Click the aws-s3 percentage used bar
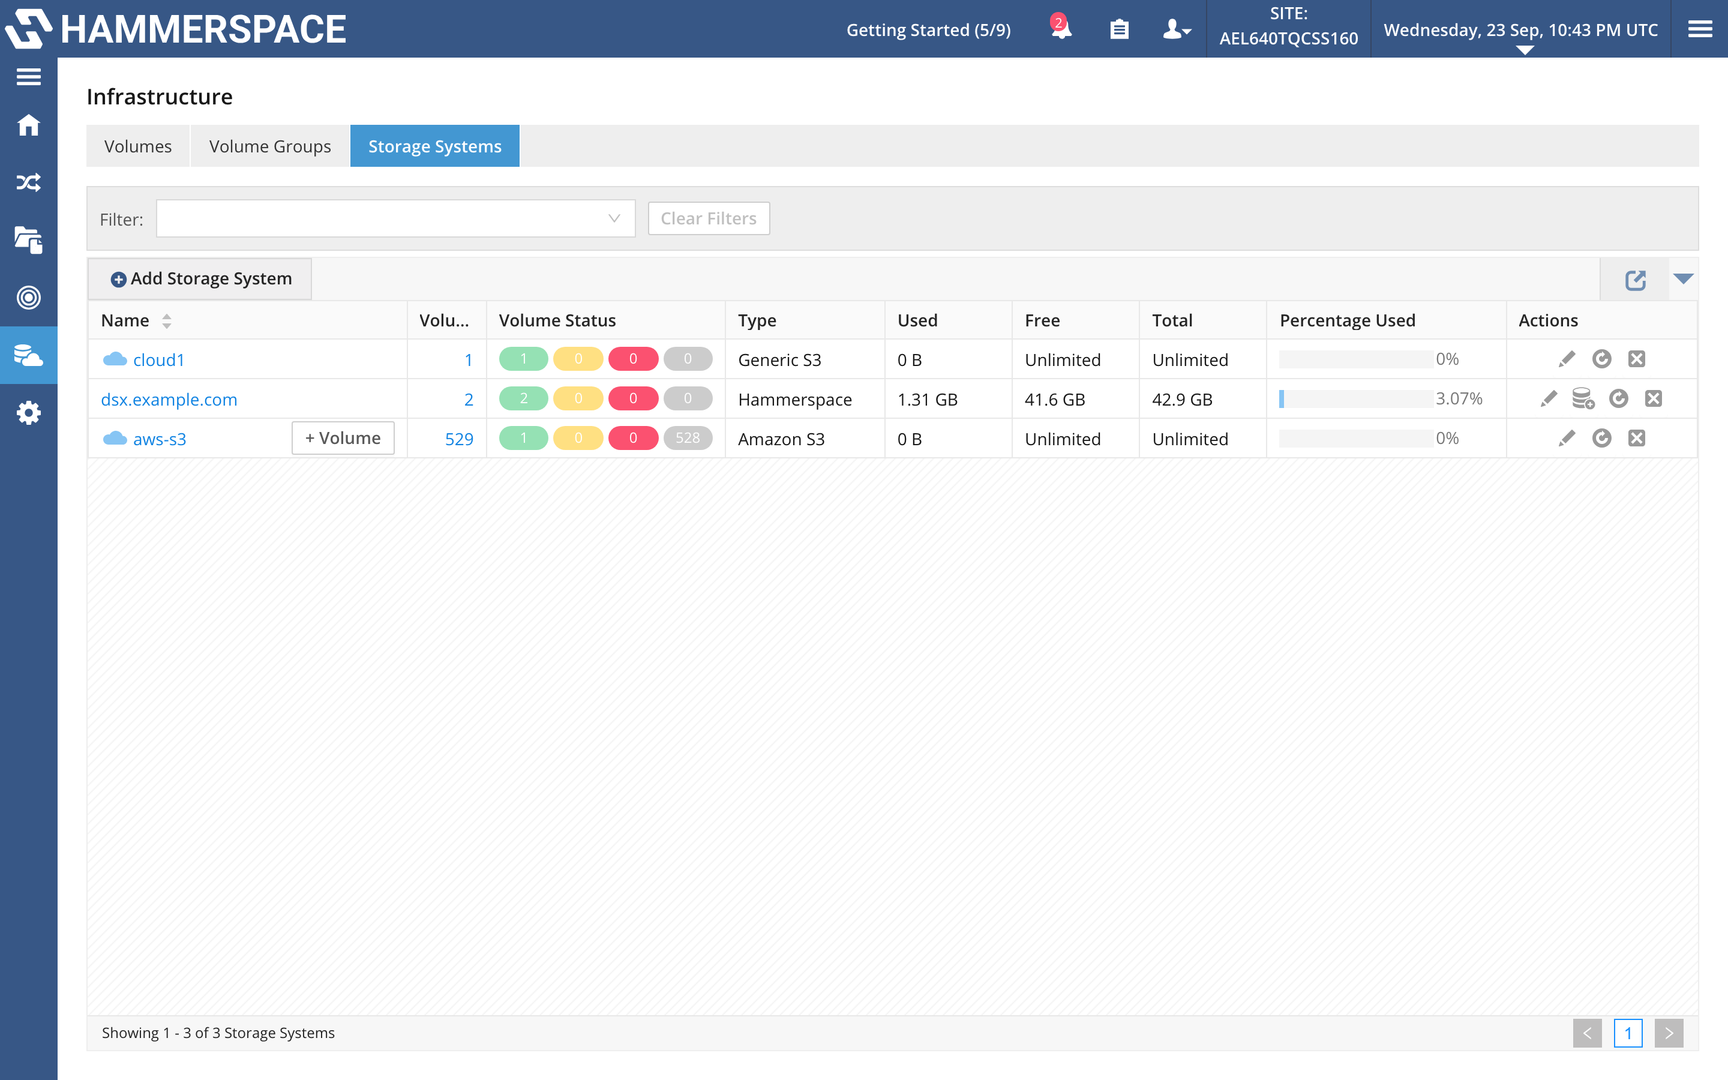Screen dimensions: 1728x1080 click(x=1356, y=438)
